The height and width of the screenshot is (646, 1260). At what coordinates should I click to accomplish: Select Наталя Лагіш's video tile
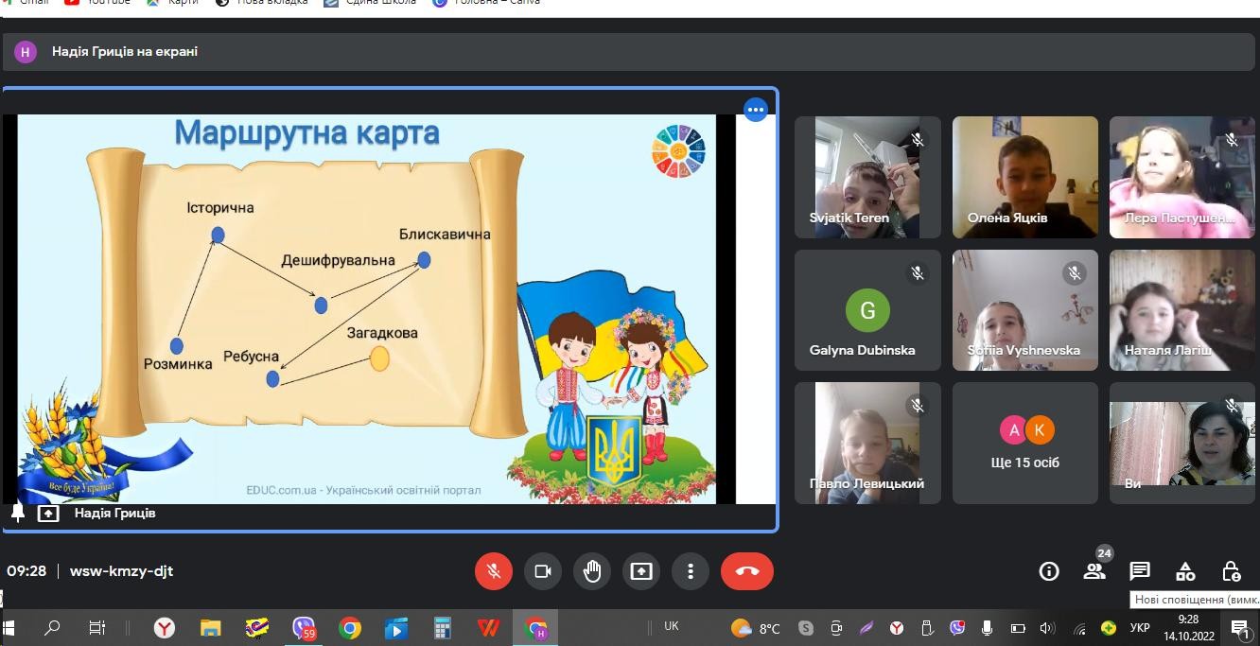coord(1181,309)
